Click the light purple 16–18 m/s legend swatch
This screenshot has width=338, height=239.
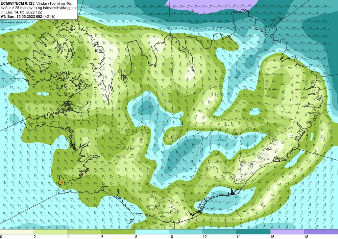pos(287,232)
